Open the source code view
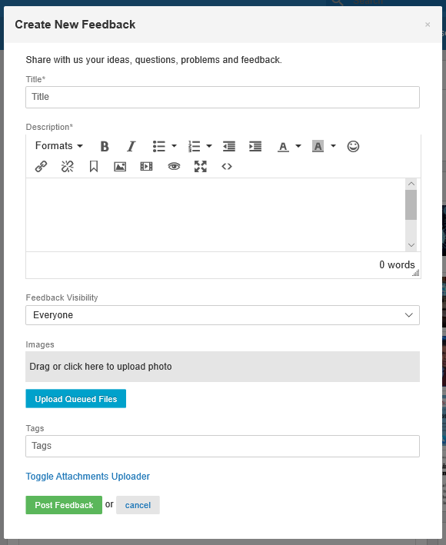This screenshot has width=446, height=545. pos(227,167)
